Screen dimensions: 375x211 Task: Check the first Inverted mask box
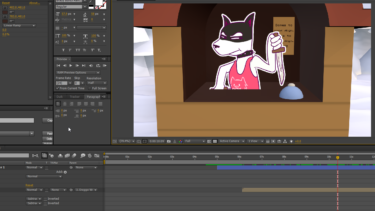(x=45, y=199)
